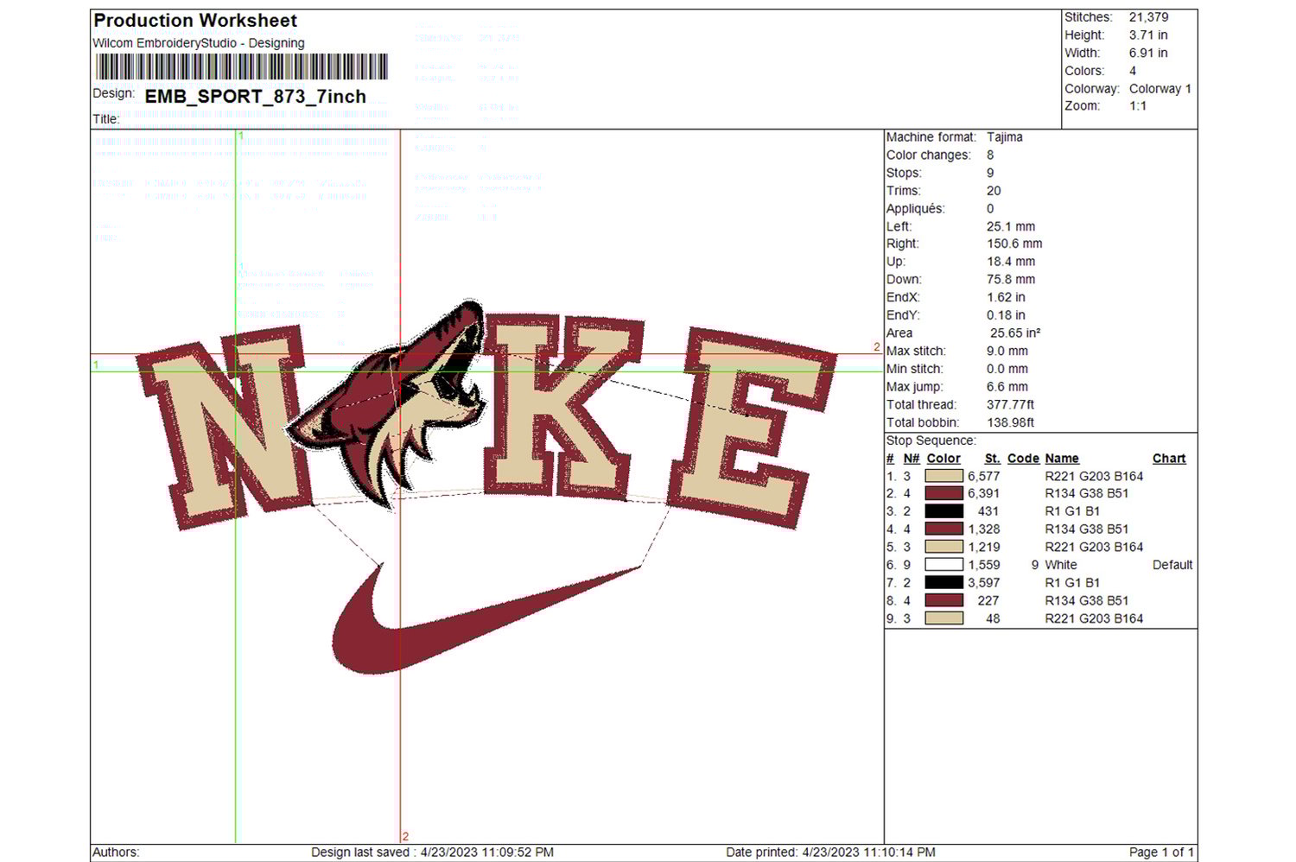
Task: Select the stitches count "21,379"
Action: (x=1149, y=17)
